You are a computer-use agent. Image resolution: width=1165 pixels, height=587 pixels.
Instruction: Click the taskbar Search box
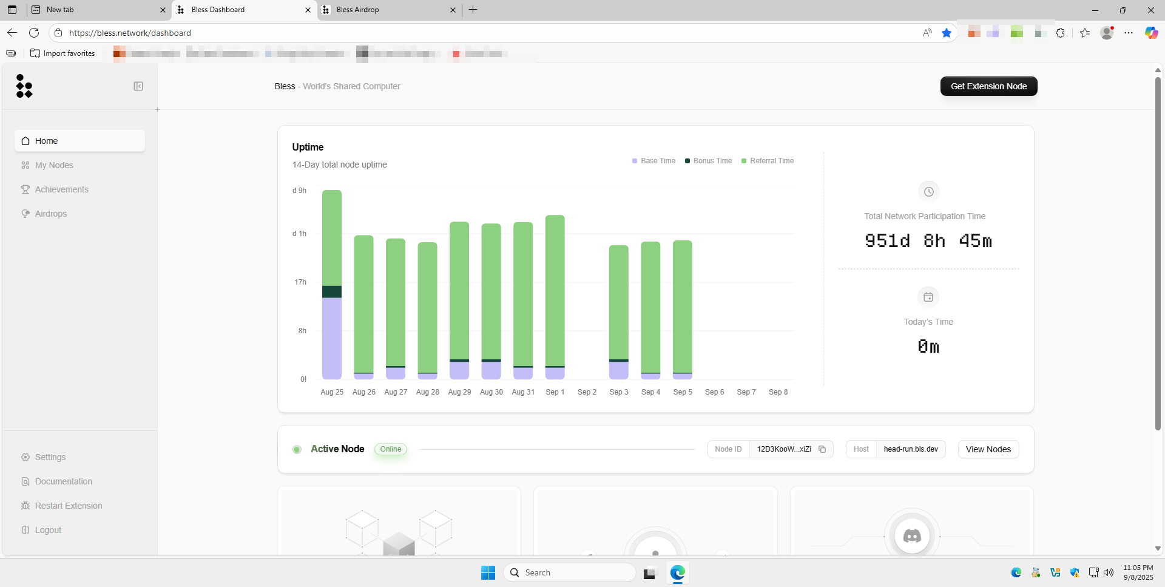click(570, 572)
